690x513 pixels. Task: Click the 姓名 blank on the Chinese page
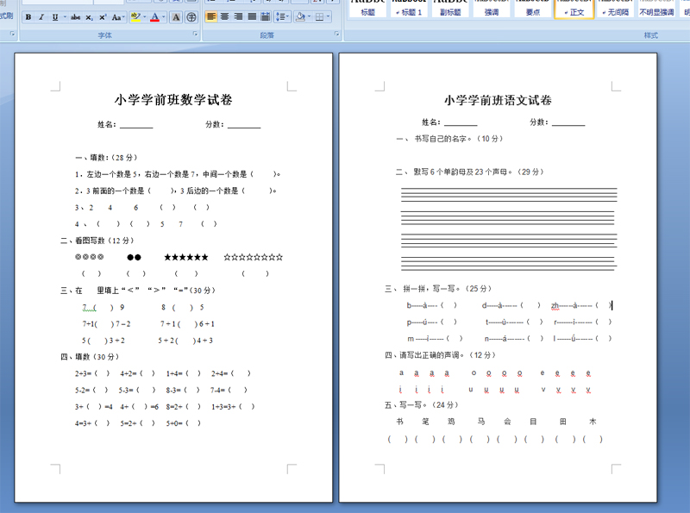point(461,122)
